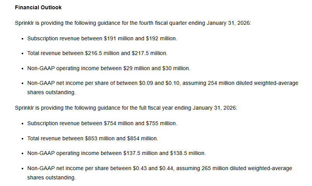Click total revenue $853 million bullet
This screenshot has width=312, height=186.
(x=93, y=138)
